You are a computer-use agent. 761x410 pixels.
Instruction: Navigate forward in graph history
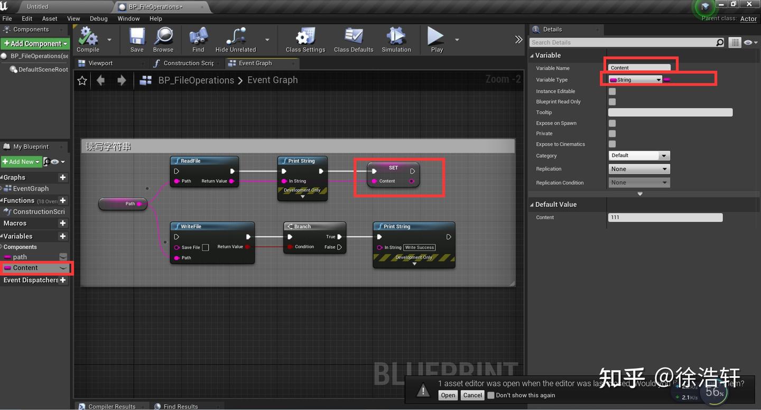122,80
